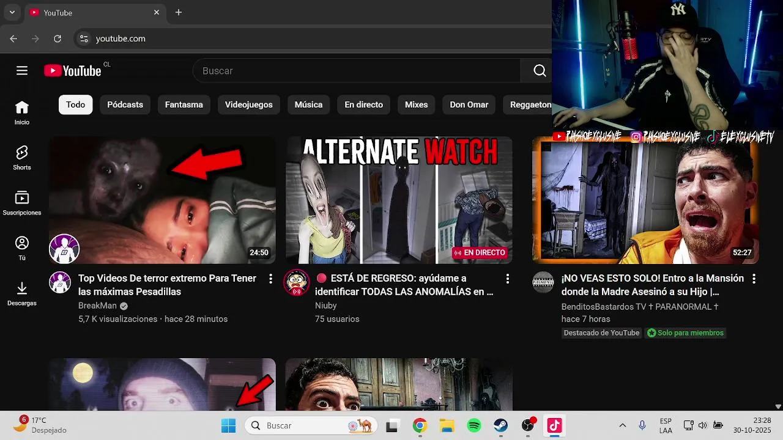Select the En directo filter chip
The height and width of the screenshot is (440, 783).
tap(364, 105)
